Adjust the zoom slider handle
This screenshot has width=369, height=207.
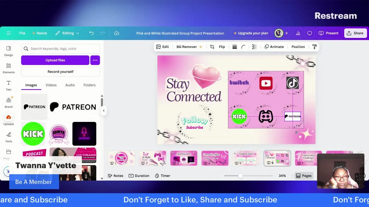click(240, 176)
